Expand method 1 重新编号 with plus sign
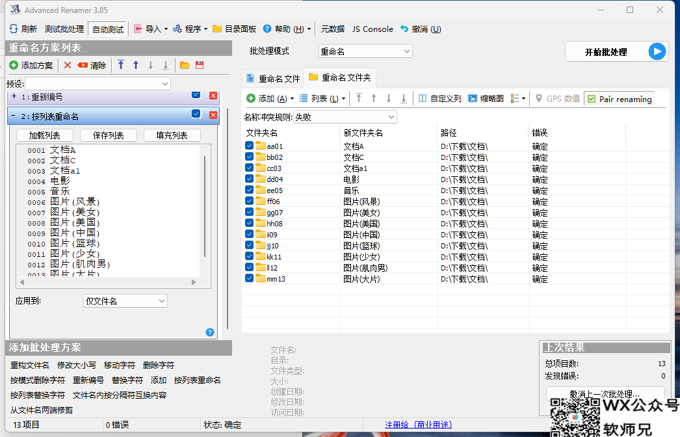Viewport: 680px width, 437px height. pos(14,96)
